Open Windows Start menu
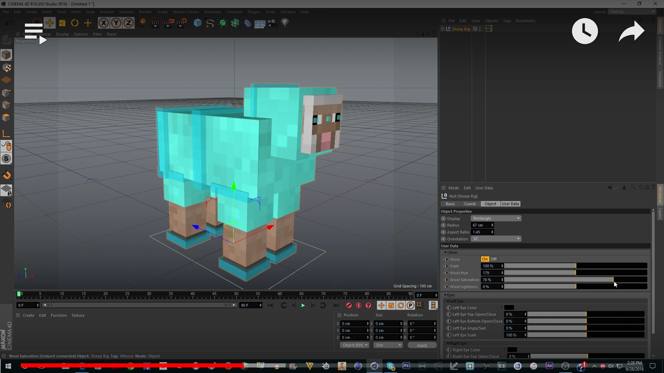Viewport: 664px width, 373px height. [8, 366]
